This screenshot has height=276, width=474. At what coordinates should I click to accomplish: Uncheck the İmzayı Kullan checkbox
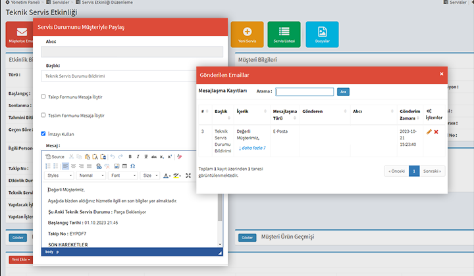coord(43,133)
